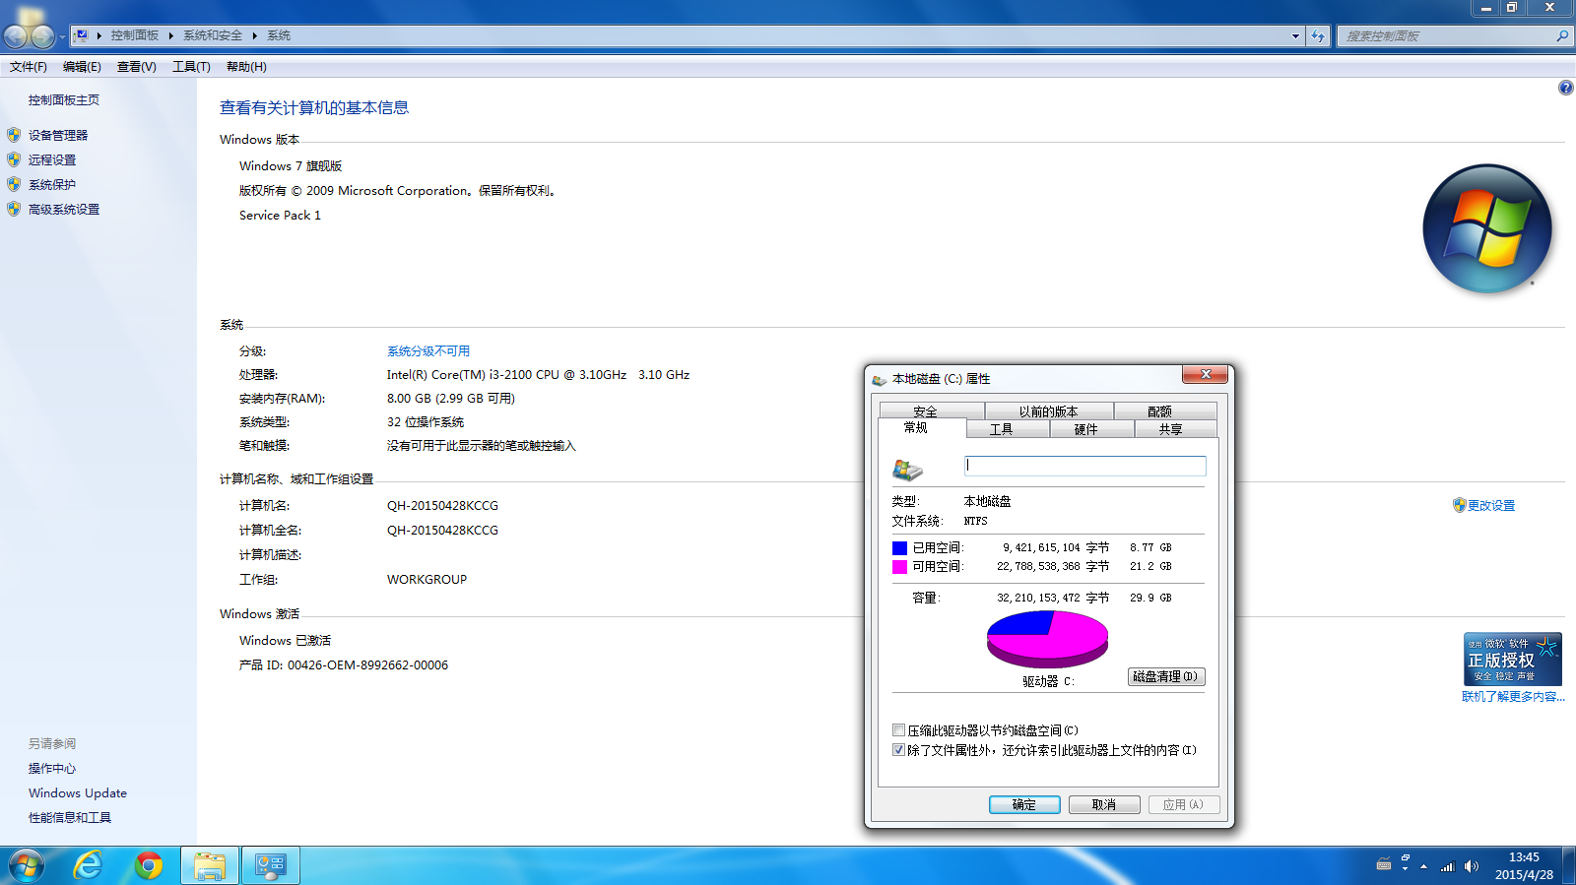Click the Advanced System Settings shield icon

click(x=14, y=209)
